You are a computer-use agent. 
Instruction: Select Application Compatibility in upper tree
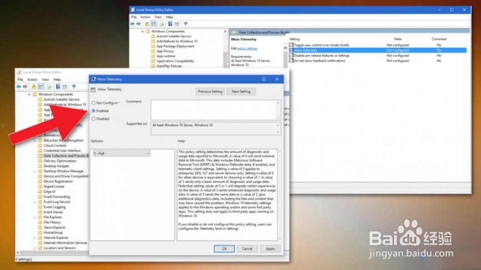175,61
